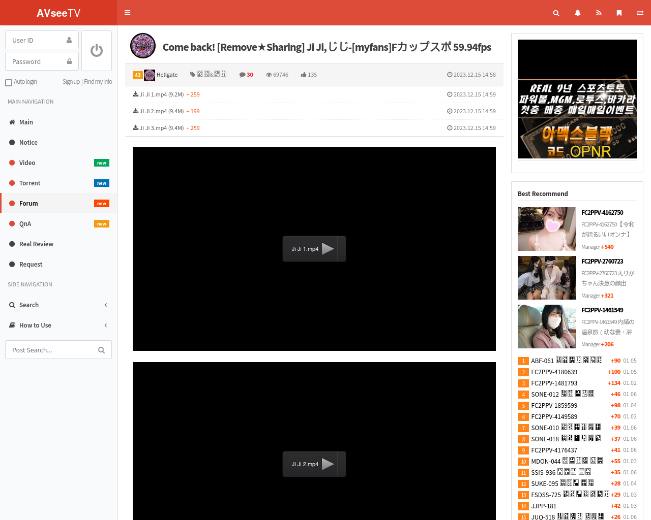651x520 pixels.
Task: Click the notification bell icon
Action: point(577,13)
